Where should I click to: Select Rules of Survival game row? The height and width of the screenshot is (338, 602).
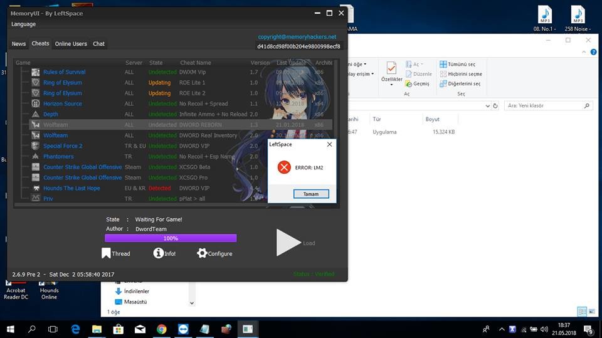(x=181, y=72)
